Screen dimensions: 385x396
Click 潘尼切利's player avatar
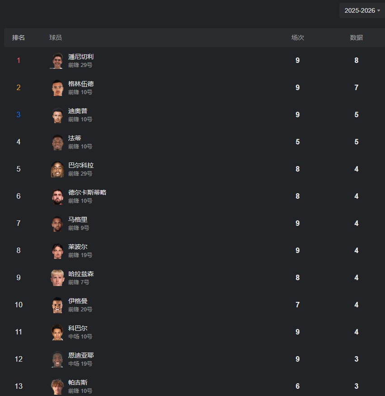click(57, 61)
